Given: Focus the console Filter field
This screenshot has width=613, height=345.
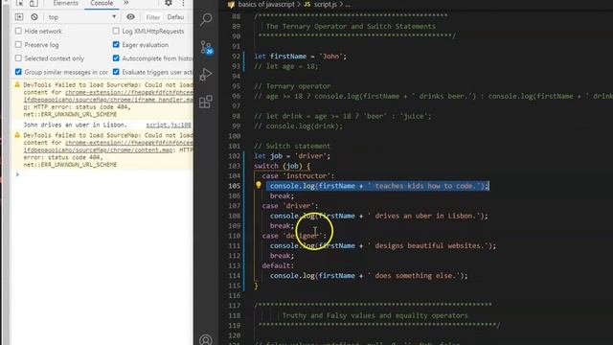Looking at the screenshot, I should (x=153, y=17).
